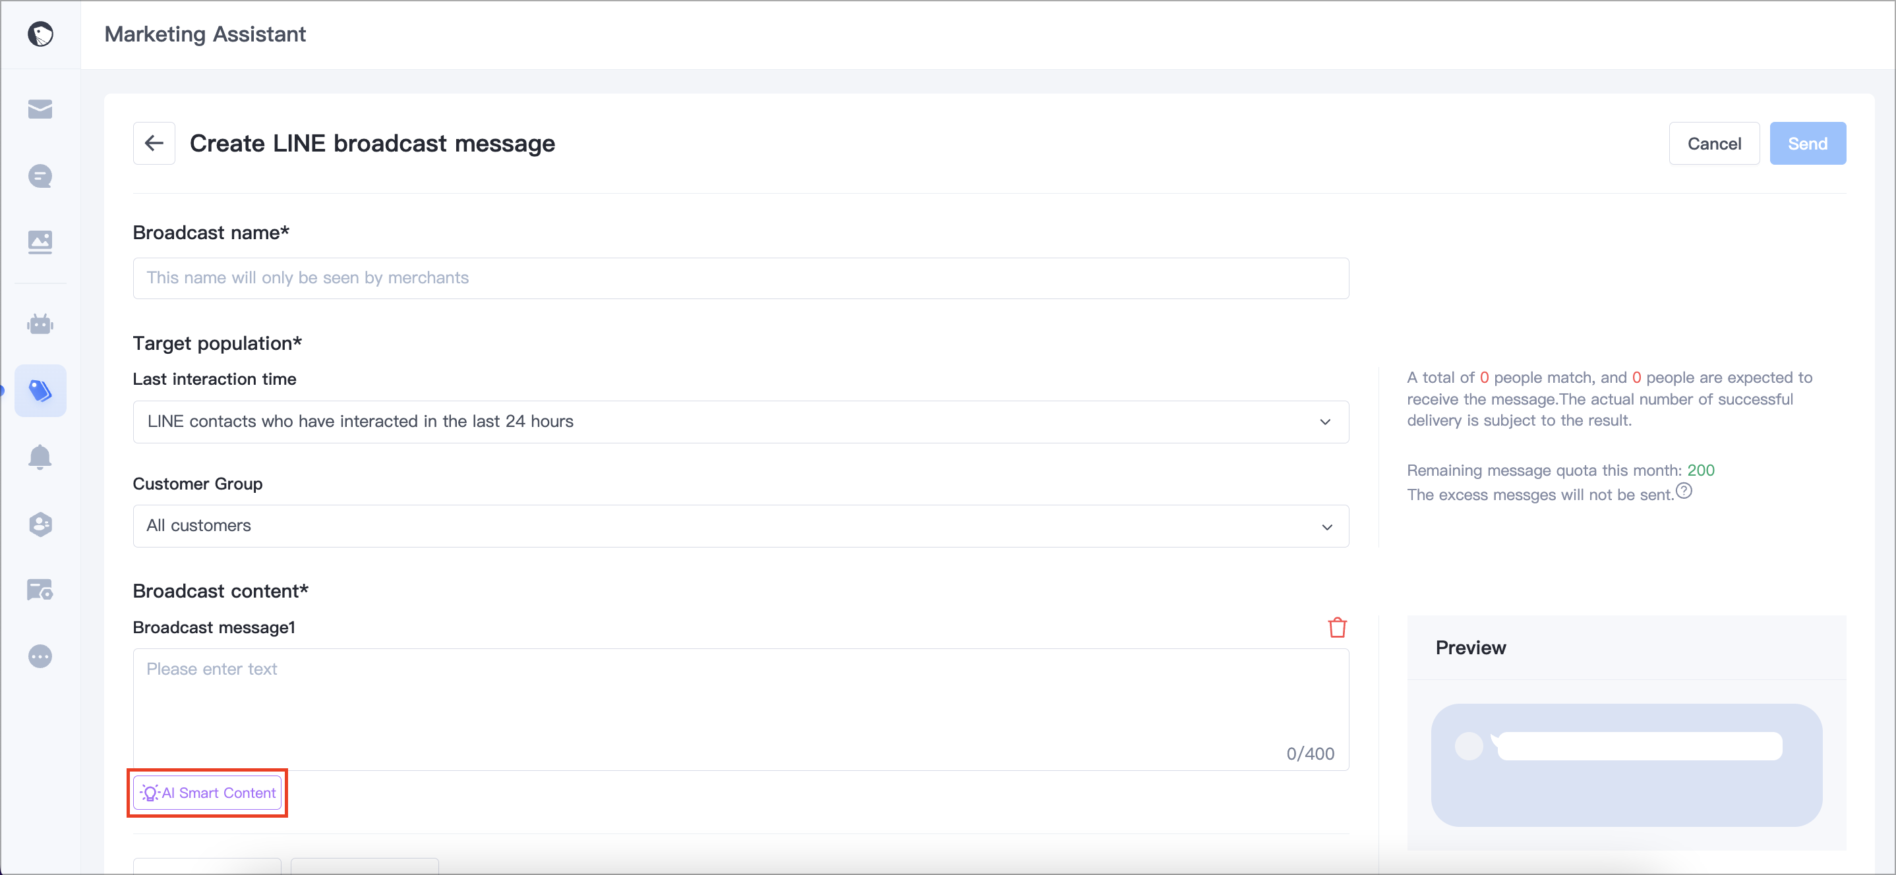Click the 0/400 character counter
Viewport: 1896px width, 875px height.
pyautogui.click(x=1310, y=754)
